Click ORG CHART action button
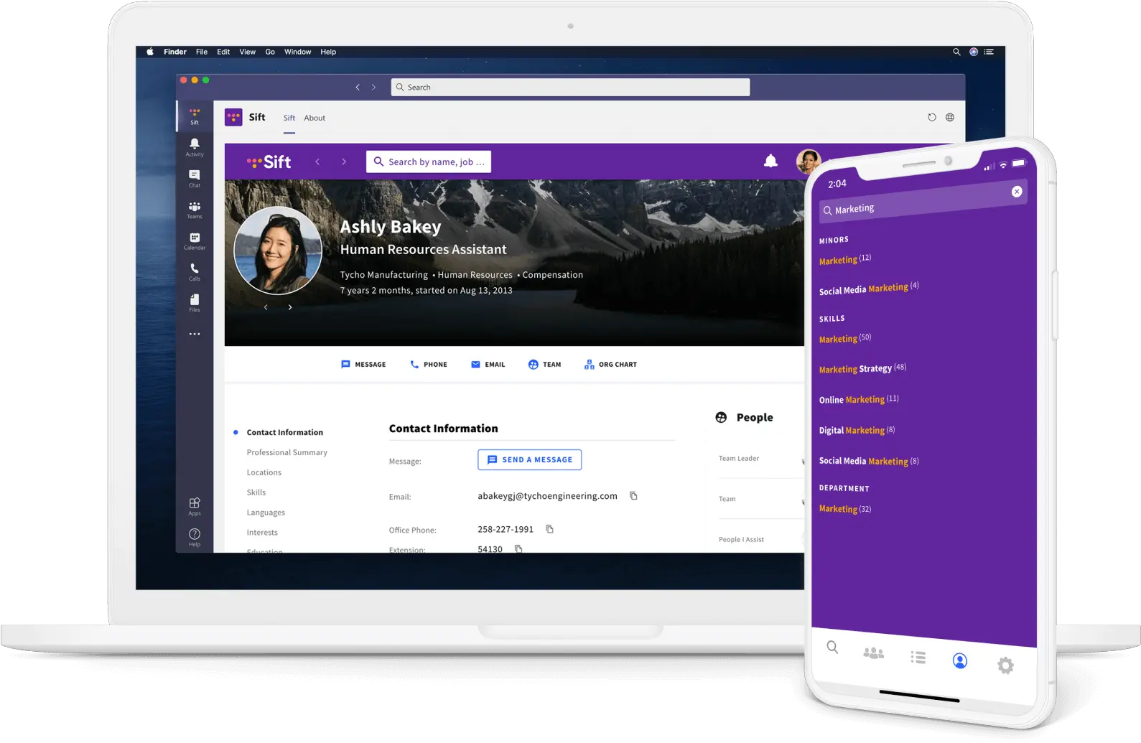 (x=610, y=365)
